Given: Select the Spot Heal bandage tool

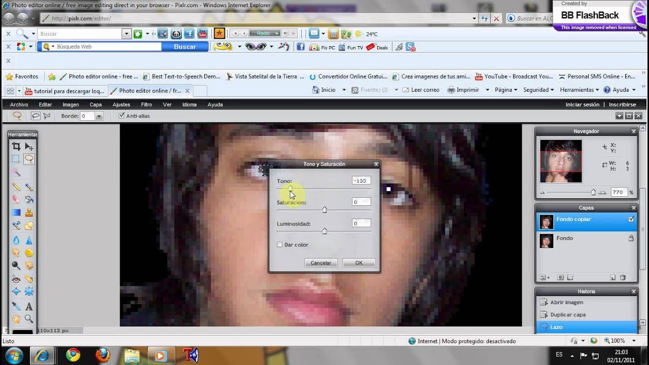Looking at the screenshot, I should (x=29, y=279).
